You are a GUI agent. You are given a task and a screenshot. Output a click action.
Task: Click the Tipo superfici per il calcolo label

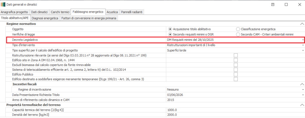coord(45,51)
